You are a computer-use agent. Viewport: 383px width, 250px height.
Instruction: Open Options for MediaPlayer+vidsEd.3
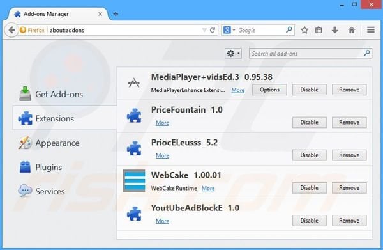coord(269,90)
